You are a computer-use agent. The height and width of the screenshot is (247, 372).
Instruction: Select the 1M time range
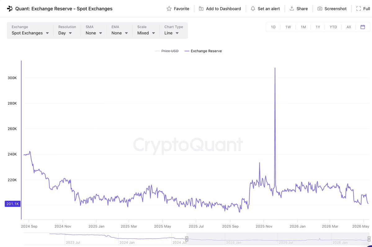click(303, 27)
